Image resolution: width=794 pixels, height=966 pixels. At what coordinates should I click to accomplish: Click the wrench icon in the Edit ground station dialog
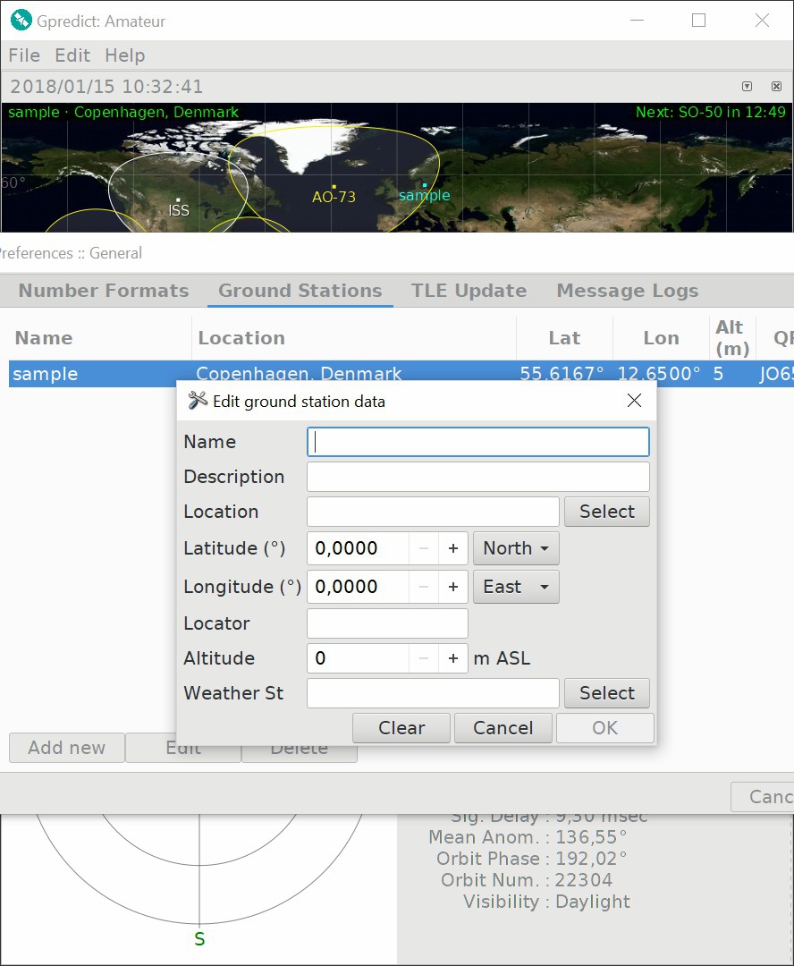click(x=197, y=401)
